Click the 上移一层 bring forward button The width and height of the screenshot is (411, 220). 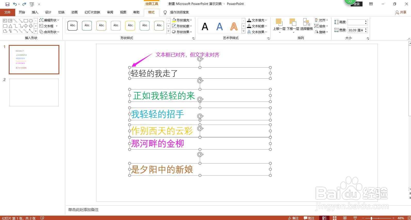279,26
